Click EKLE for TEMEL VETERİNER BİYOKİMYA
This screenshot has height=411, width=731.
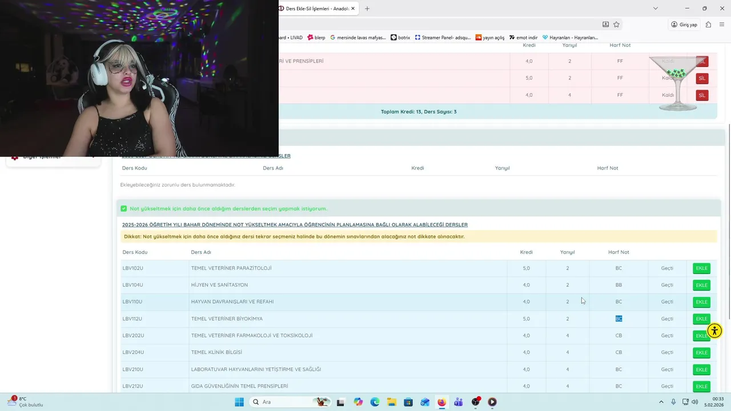[701, 319]
